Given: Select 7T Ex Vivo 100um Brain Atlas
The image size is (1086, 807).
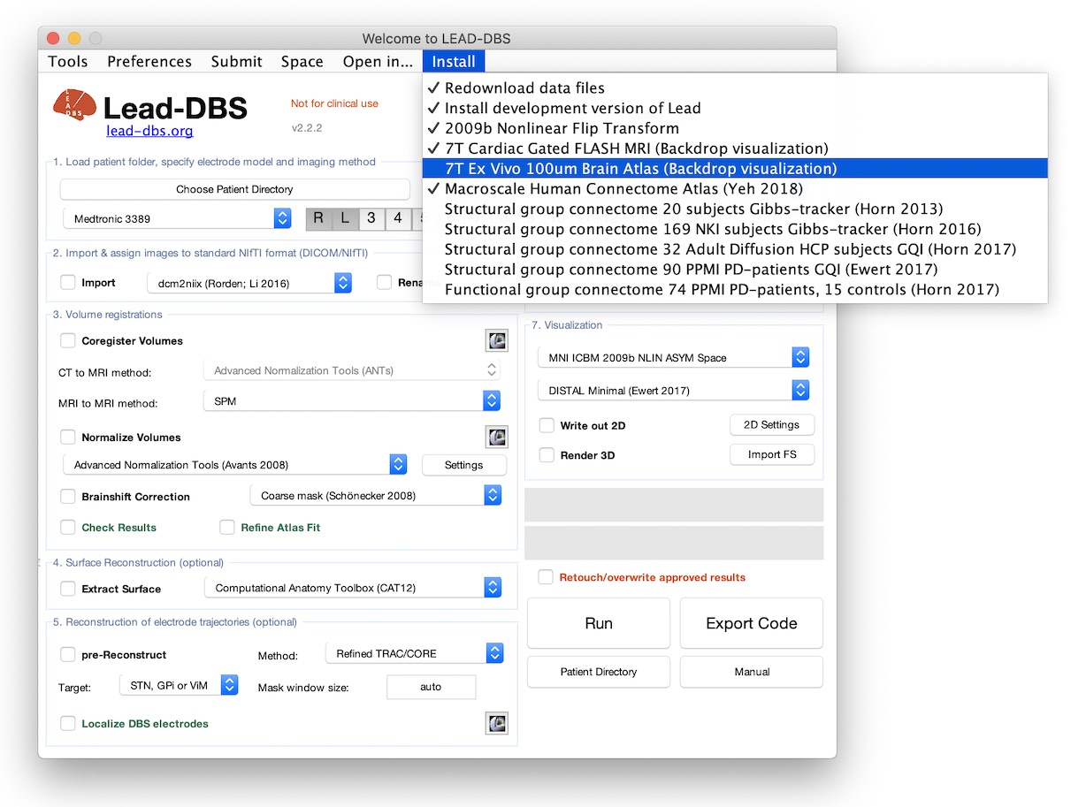Looking at the screenshot, I should coord(735,169).
